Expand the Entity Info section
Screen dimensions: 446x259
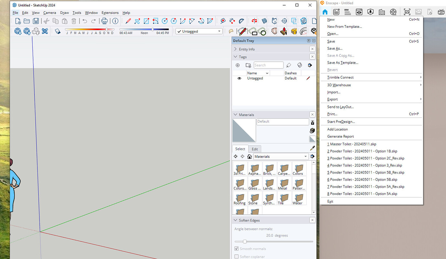236,49
